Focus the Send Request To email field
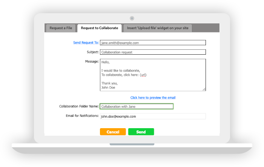 (153, 43)
